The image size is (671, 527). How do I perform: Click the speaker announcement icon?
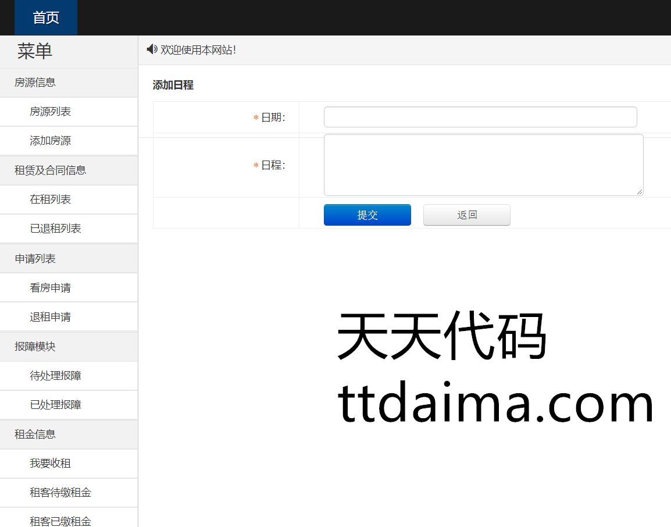[152, 49]
